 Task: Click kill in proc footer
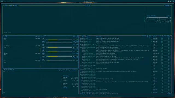click(x=101, y=94)
